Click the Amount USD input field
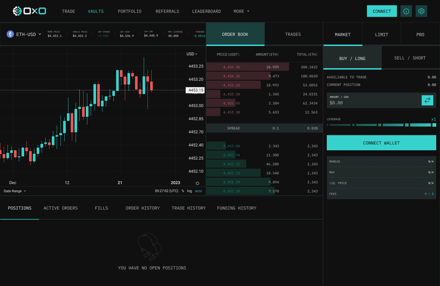 374,100
